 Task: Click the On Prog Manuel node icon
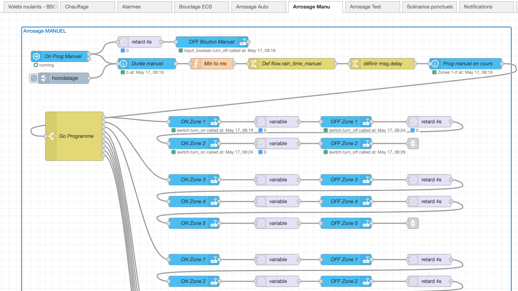pyautogui.click(x=37, y=56)
